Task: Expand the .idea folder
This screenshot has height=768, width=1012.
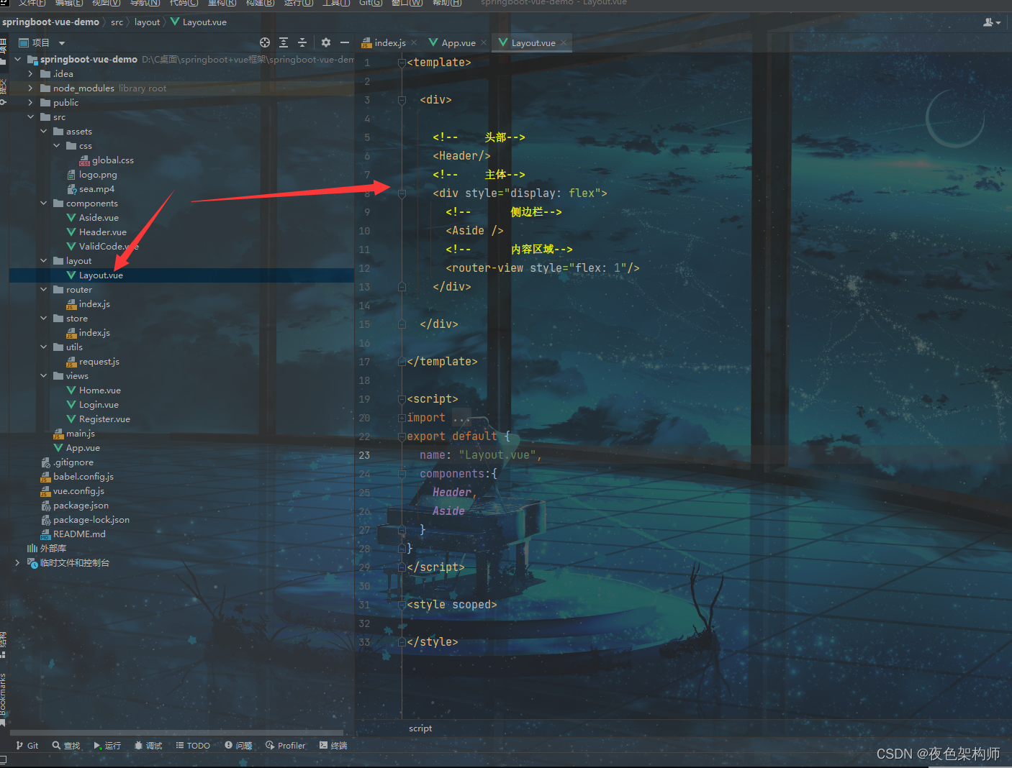Action: [x=31, y=74]
